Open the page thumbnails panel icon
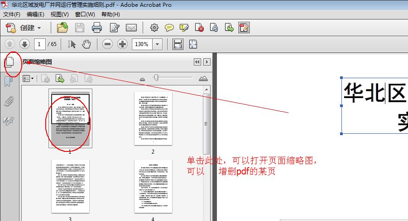Image resolution: width=408 pixels, height=221 pixels. click(x=10, y=63)
